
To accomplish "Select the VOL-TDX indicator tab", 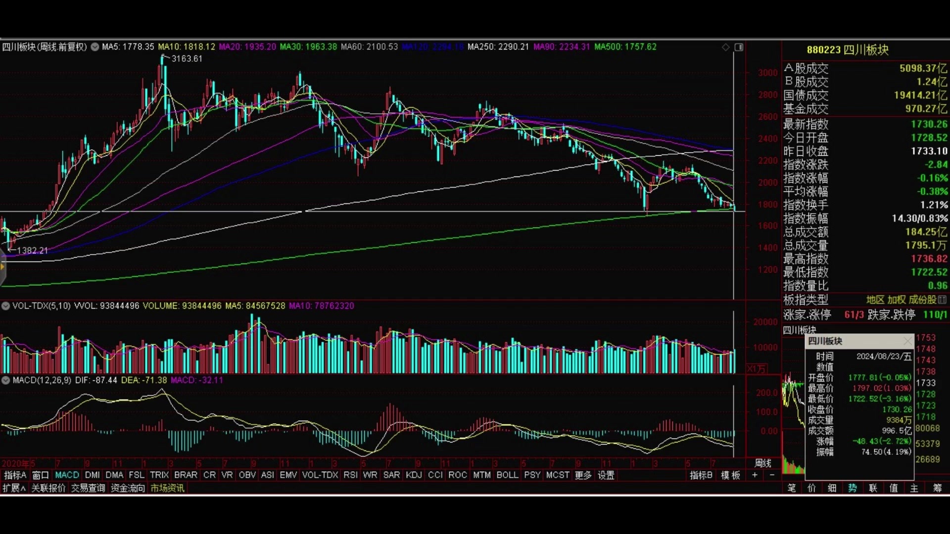I will click(320, 475).
